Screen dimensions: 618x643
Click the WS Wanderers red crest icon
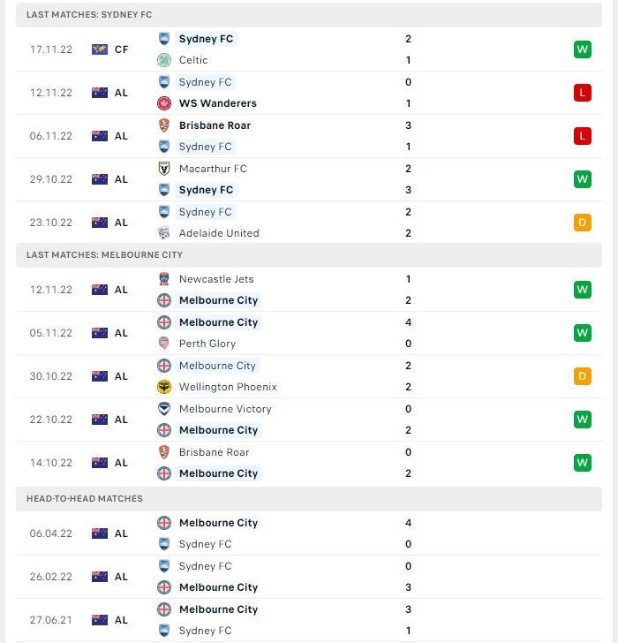click(x=164, y=103)
